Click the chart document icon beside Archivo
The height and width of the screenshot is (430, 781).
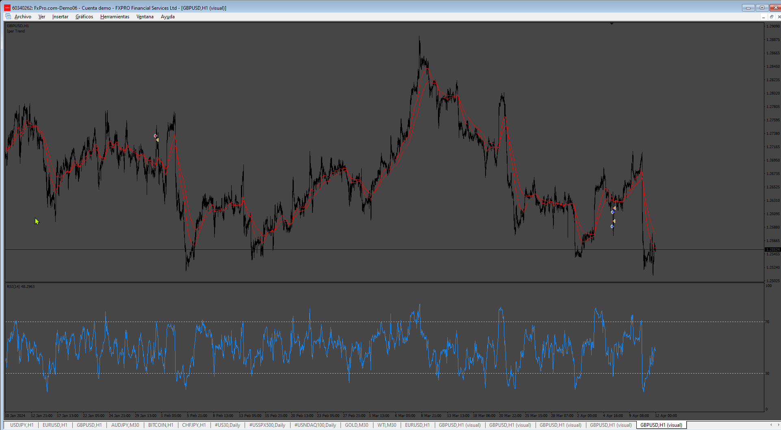tap(8, 17)
